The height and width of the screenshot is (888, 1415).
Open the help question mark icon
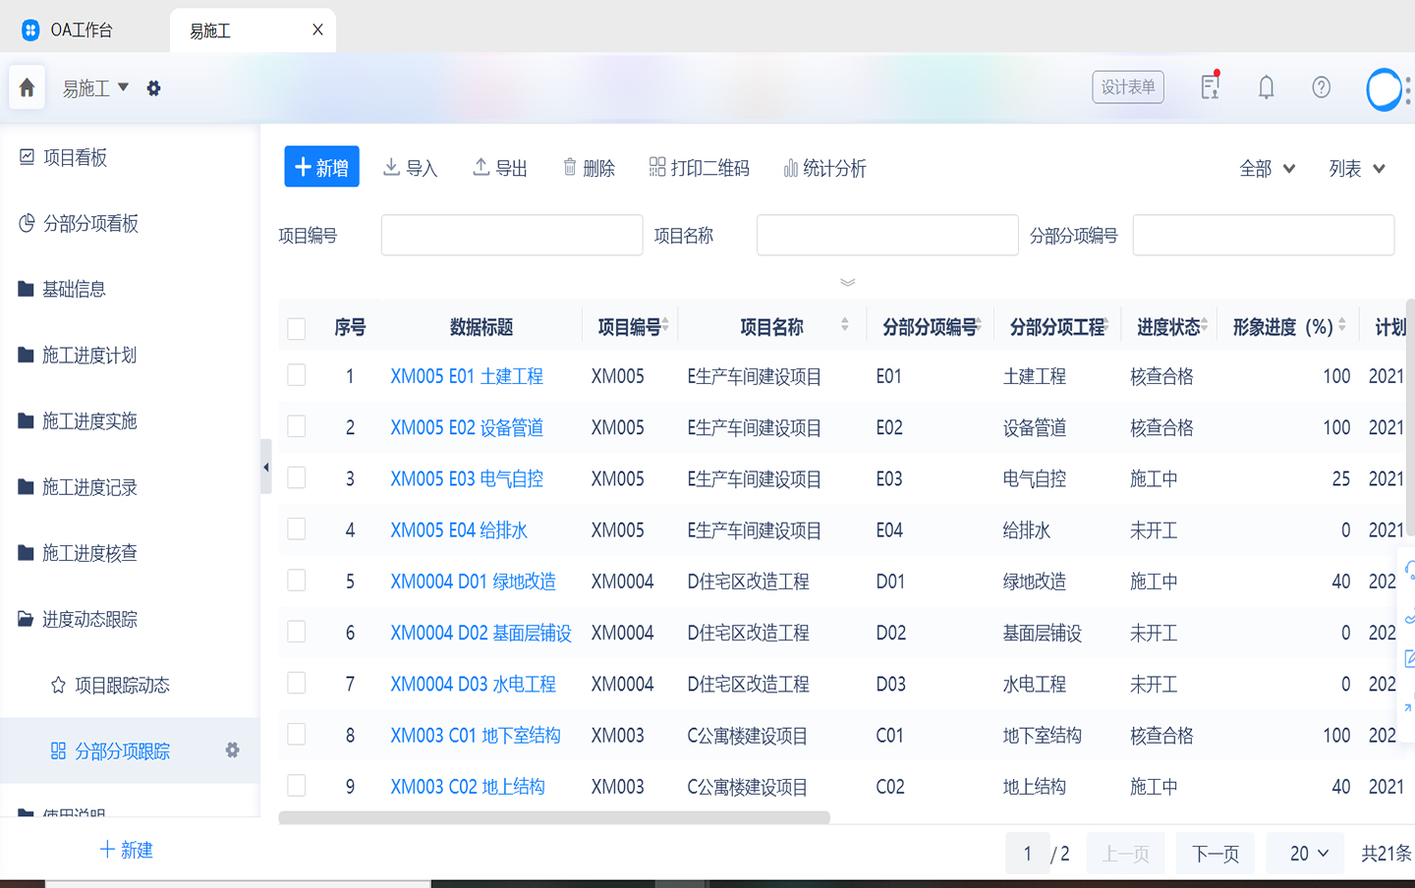click(x=1322, y=87)
